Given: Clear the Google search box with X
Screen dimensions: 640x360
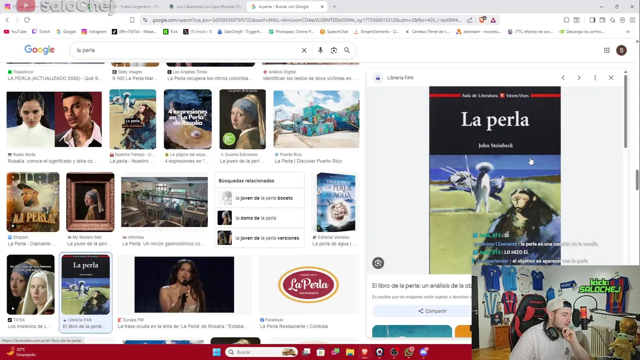Looking at the screenshot, I should 304,50.
